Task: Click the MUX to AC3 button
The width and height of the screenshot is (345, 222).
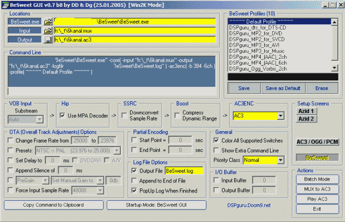Action: pyautogui.click(x=317, y=189)
